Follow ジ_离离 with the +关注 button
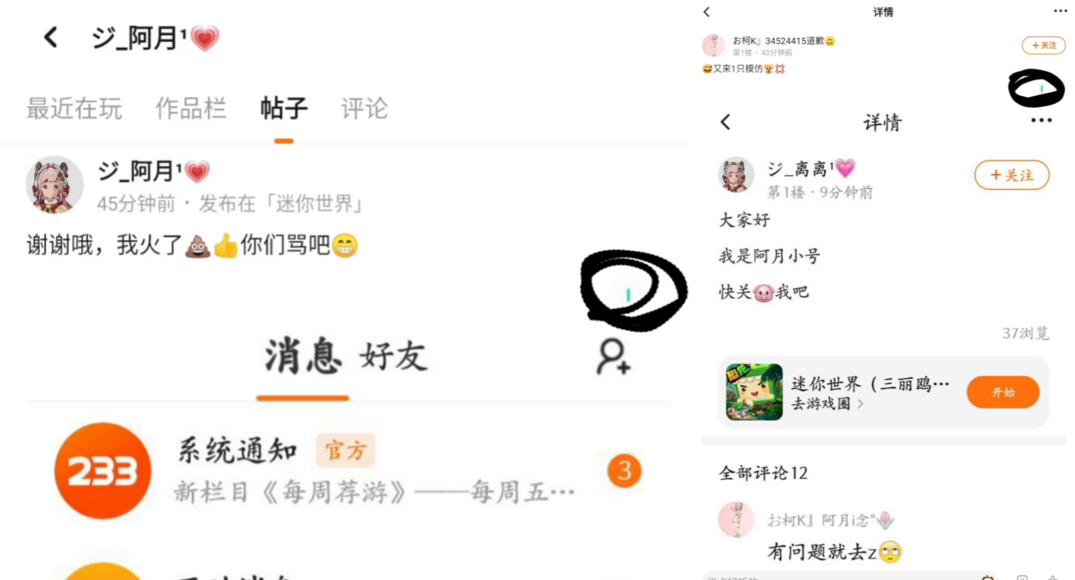This screenshot has height=580, width=1075. (x=1012, y=175)
